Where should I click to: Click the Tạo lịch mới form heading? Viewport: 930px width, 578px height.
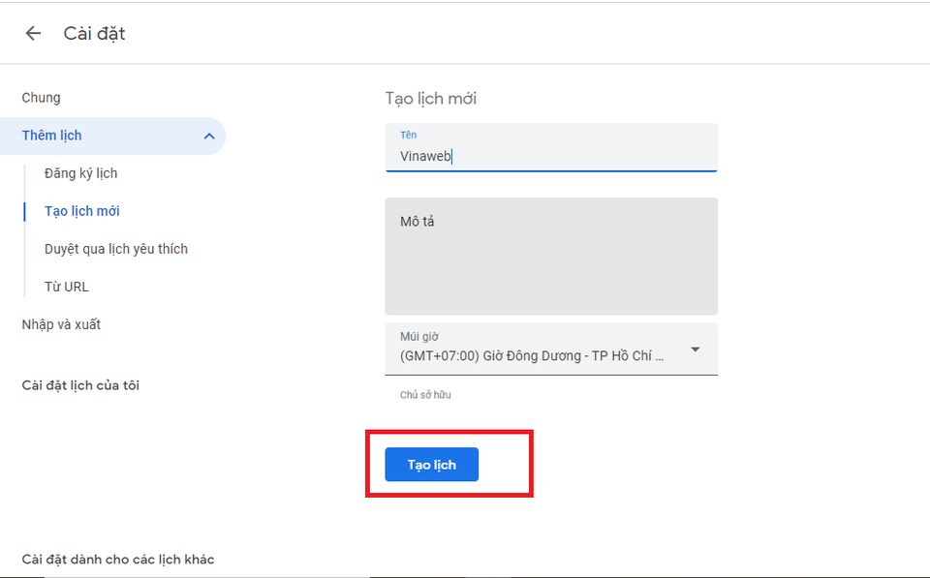430,99
